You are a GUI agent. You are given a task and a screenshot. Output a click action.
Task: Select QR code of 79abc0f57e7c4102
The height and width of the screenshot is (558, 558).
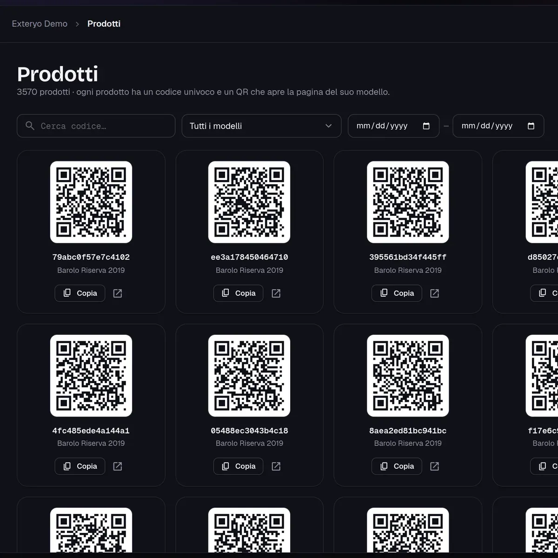point(91,202)
